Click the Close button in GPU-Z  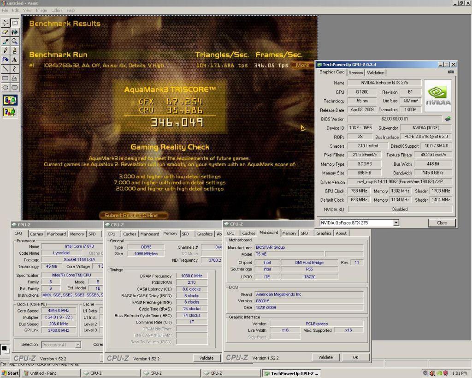point(442,223)
